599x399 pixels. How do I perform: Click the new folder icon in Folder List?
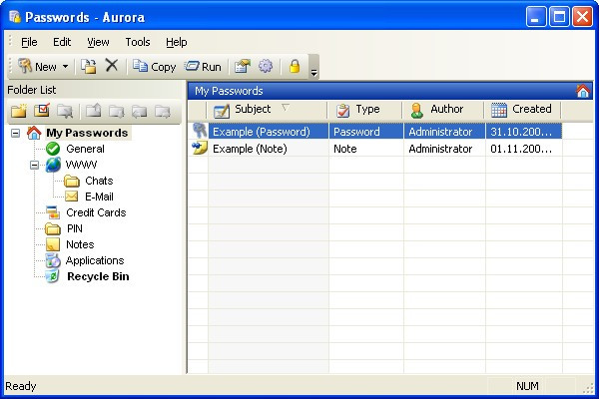(18, 111)
